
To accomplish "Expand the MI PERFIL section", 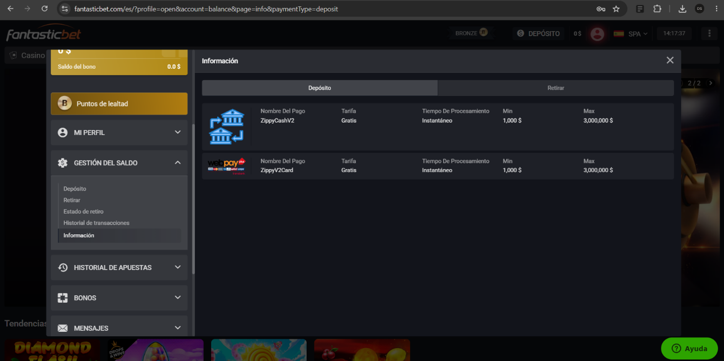I will pyautogui.click(x=119, y=133).
